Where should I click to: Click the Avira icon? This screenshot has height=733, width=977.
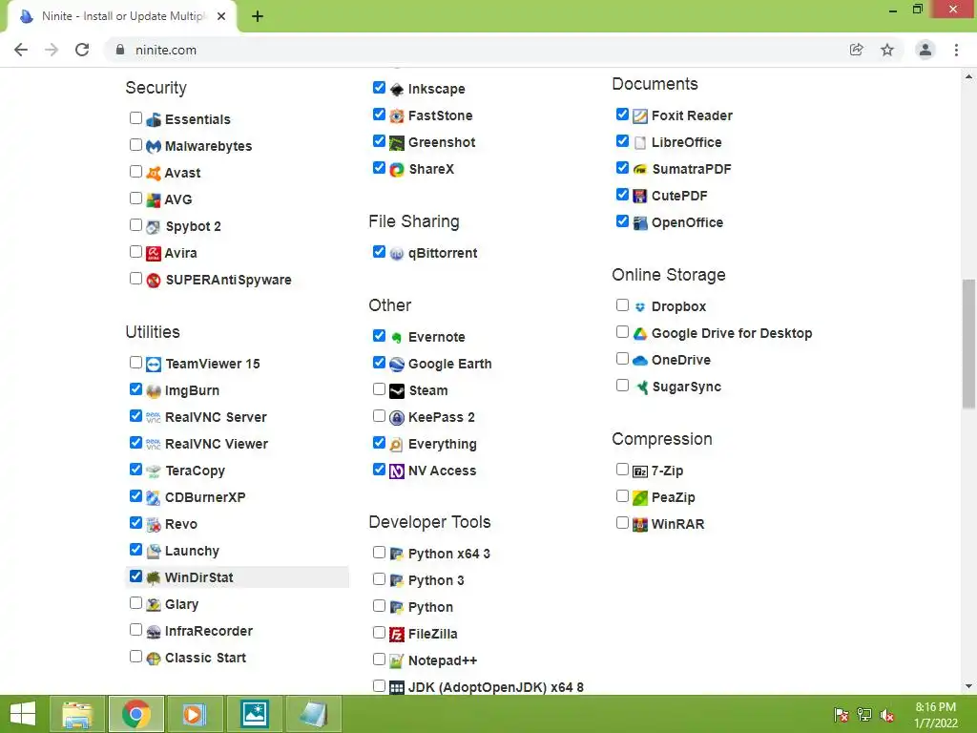pyautogui.click(x=154, y=254)
